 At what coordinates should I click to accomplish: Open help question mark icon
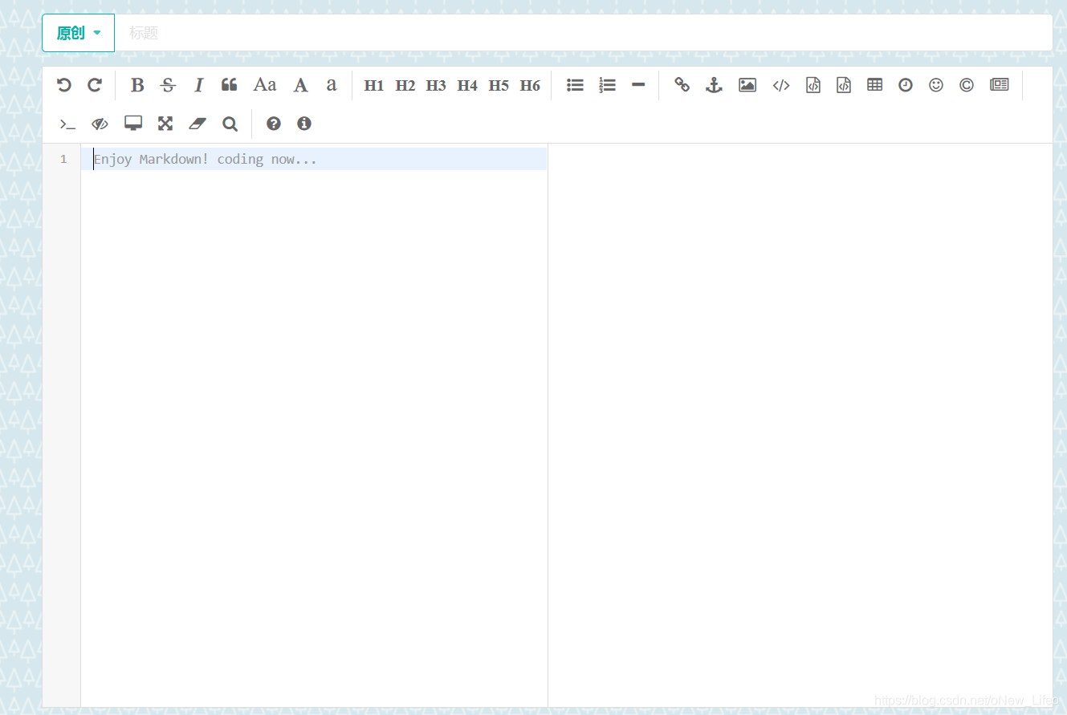pos(274,124)
